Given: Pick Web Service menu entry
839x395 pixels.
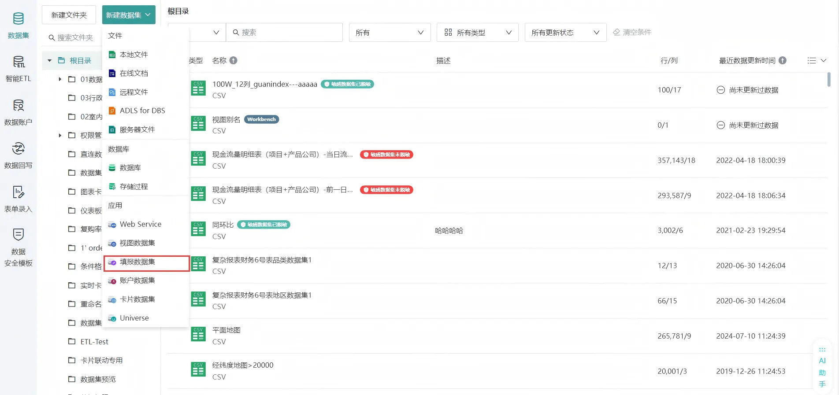Looking at the screenshot, I should pyautogui.click(x=141, y=224).
